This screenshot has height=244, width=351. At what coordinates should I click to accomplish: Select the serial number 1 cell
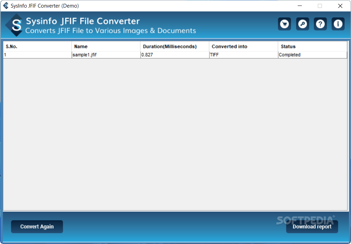click(37, 55)
